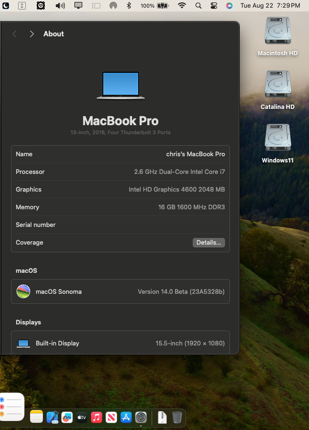Click the Processor label
The width and height of the screenshot is (309, 430).
30,172
